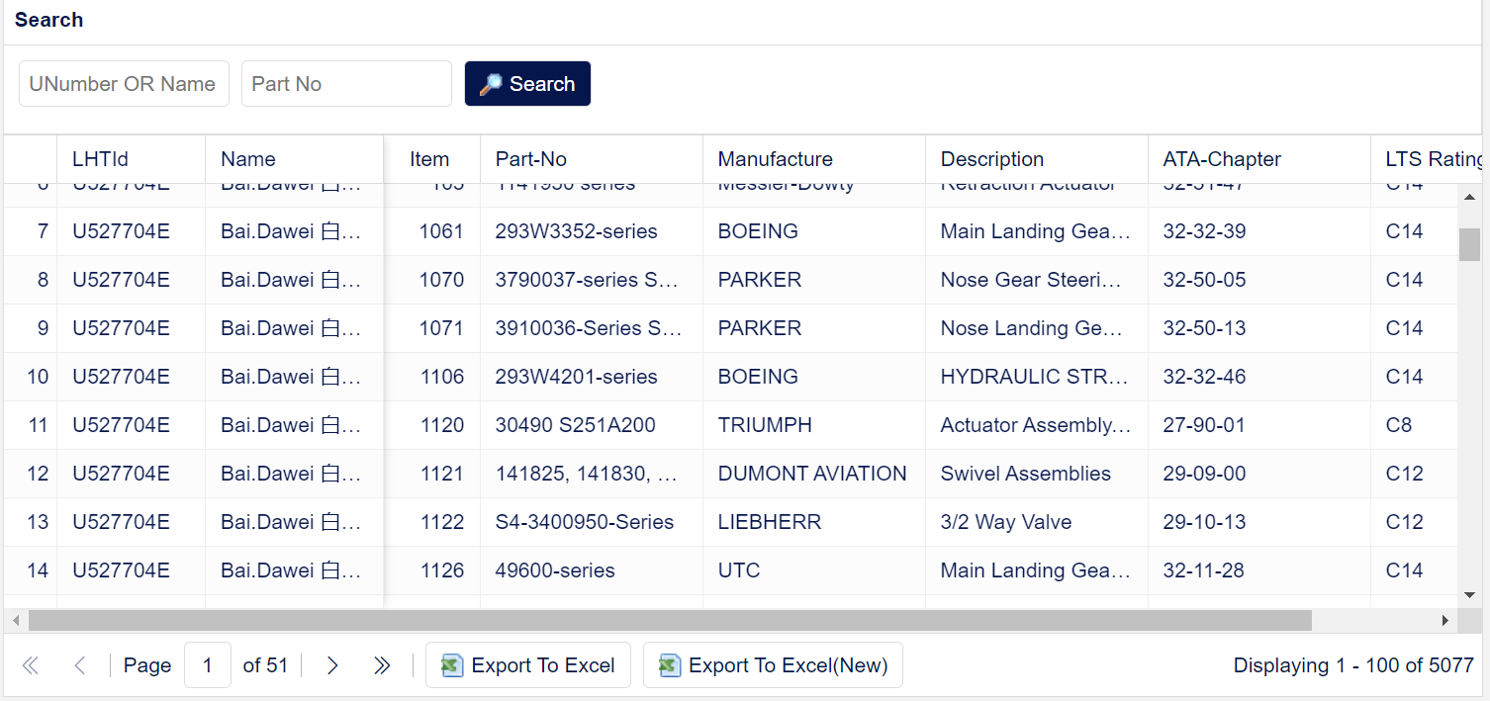Click the vertical scrollbar up arrow
The width and height of the screenshot is (1490, 701).
tap(1469, 197)
